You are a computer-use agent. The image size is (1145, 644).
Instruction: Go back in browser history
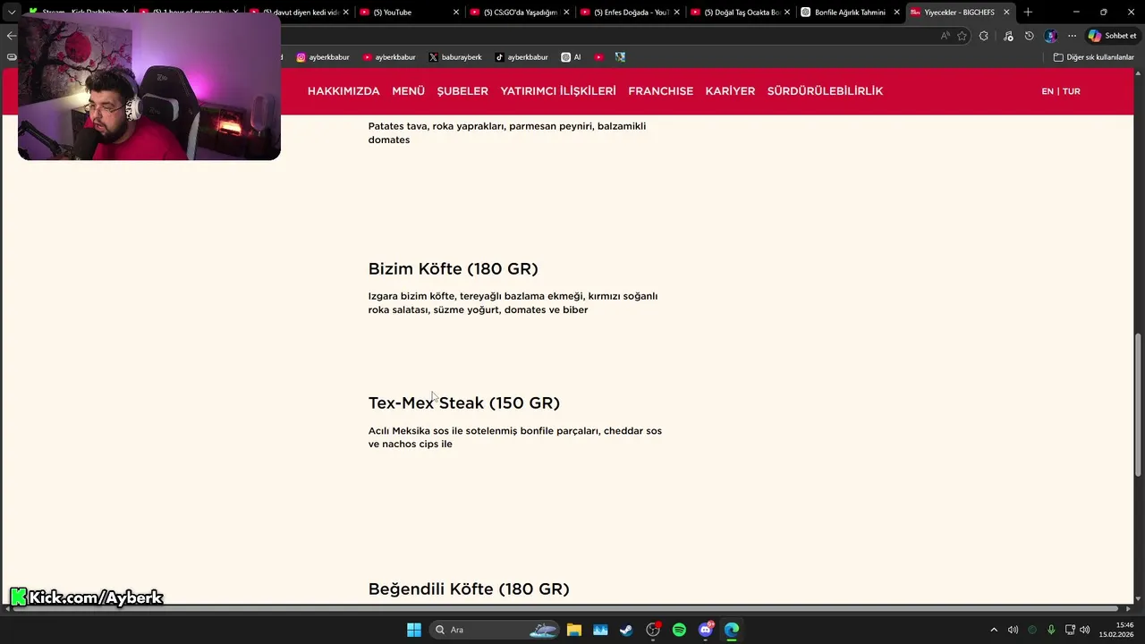point(10,36)
